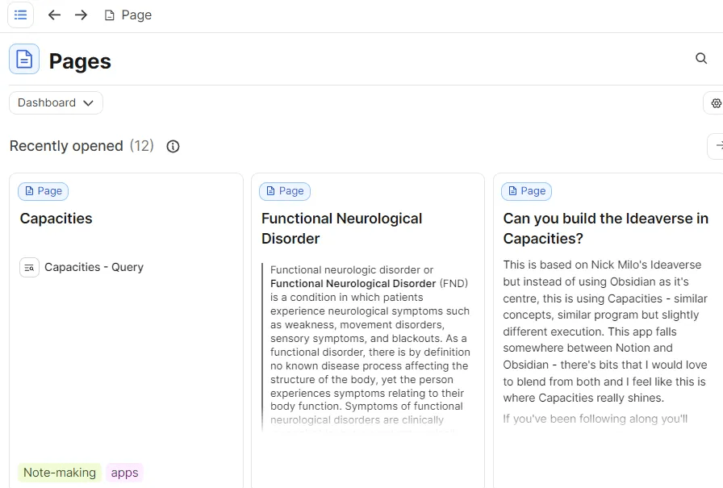Screen dimensions: 723x488
Task: Click the Page badge on Ideaverse card
Action: (x=526, y=191)
